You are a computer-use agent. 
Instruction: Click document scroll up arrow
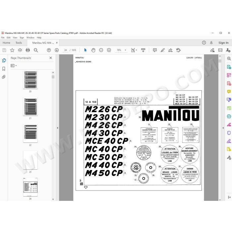pos(220,56)
